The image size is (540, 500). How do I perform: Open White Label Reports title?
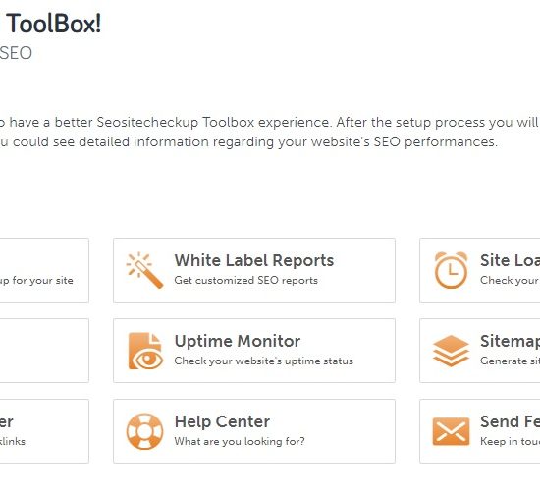254,260
